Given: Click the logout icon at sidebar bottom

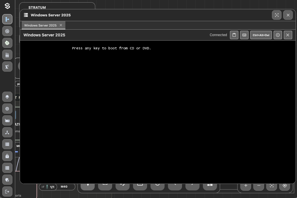Looking at the screenshot, I should pos(7,192).
